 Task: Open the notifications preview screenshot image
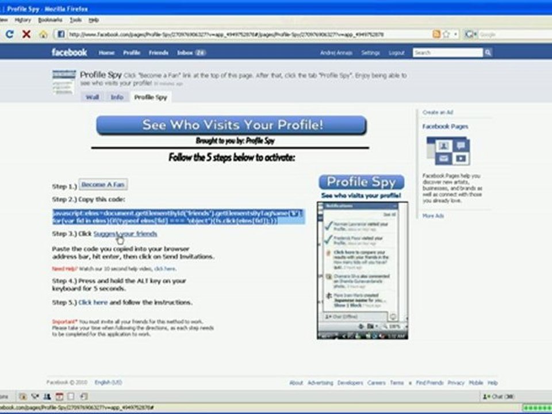(363, 270)
